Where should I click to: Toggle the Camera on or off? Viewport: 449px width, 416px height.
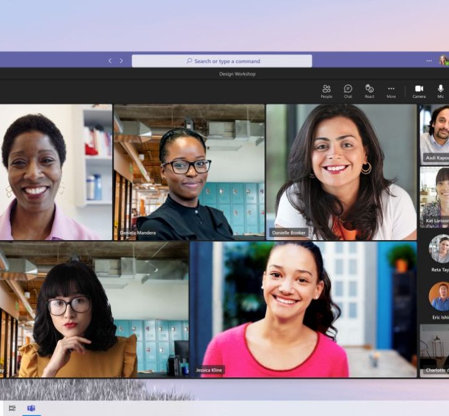click(419, 91)
